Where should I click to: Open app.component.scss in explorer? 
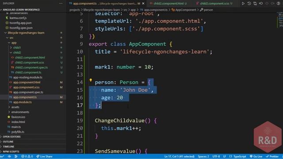[x=26, y=87]
